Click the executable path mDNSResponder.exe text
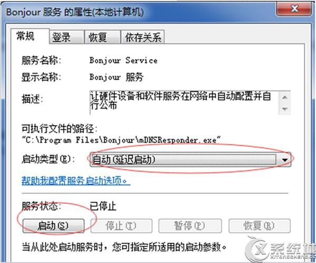The image size is (316, 263). point(121,140)
